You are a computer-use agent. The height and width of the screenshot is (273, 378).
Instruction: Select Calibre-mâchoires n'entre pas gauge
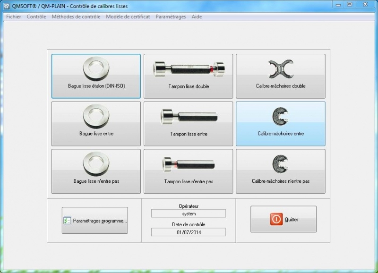pyautogui.click(x=281, y=171)
